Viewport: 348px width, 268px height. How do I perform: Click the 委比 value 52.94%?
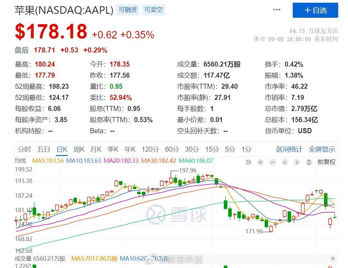point(121,98)
